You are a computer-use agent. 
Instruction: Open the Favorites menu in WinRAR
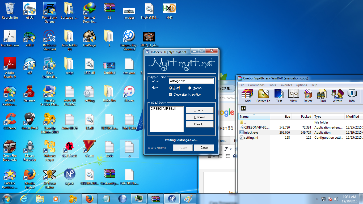tap(286, 85)
